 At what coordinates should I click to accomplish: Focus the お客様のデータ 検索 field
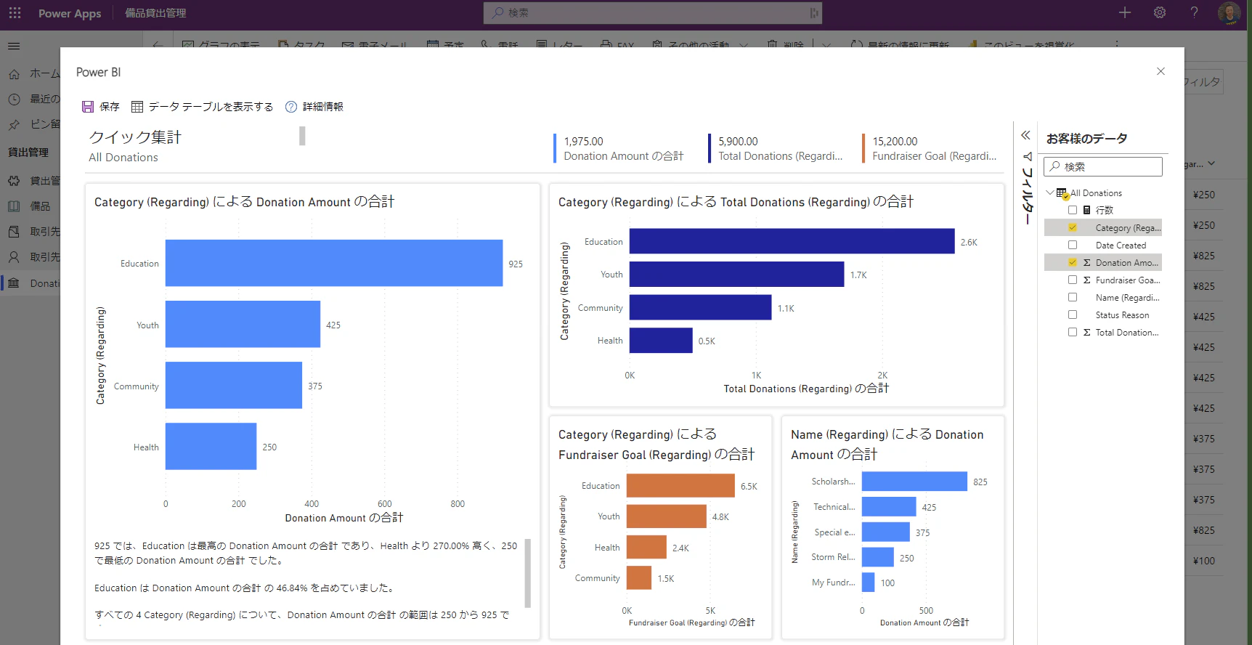[x=1103, y=166]
